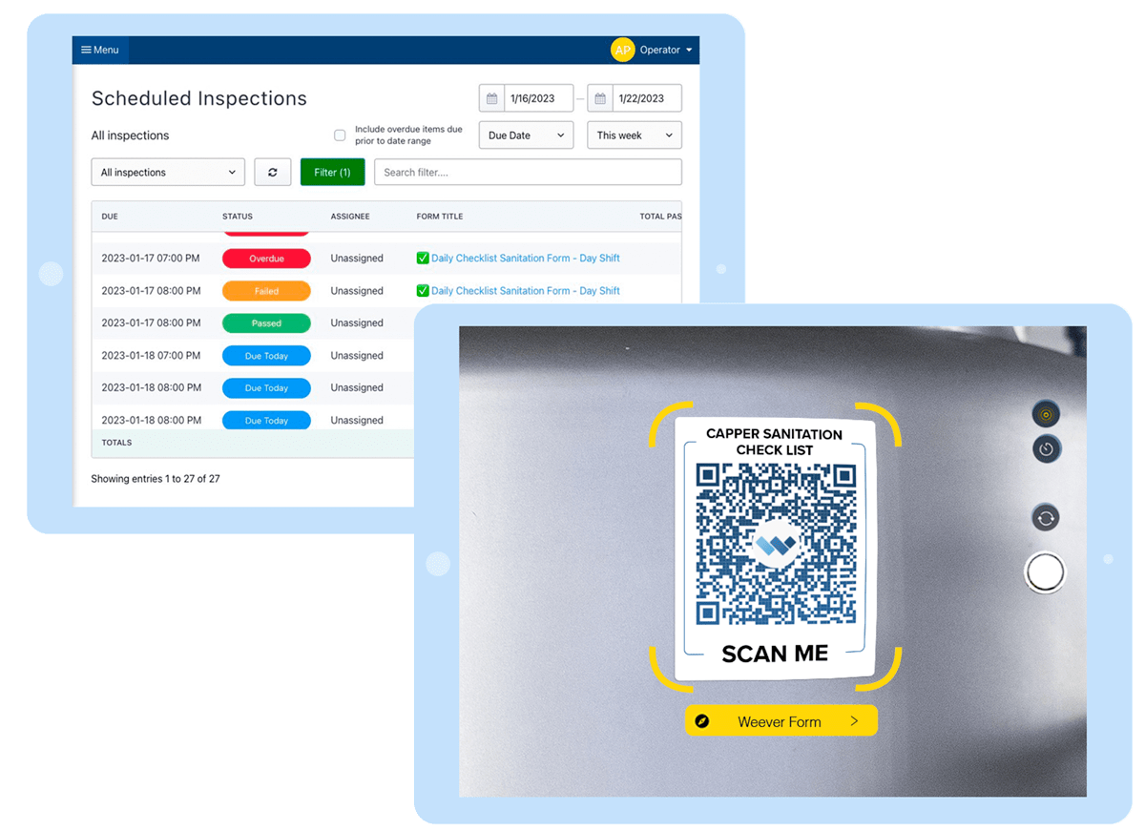Screen dimensions: 1145x831
Task: Click Due Today badge for 2023-01-18 07:00 PM
Action: coord(266,356)
